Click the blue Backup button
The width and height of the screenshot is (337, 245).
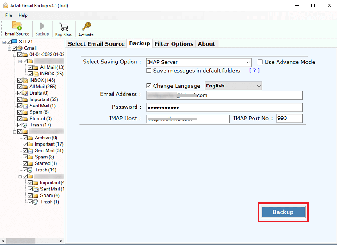[x=283, y=212]
